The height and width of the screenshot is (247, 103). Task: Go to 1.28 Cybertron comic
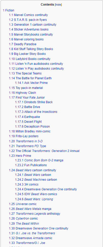tap(23, 219)
